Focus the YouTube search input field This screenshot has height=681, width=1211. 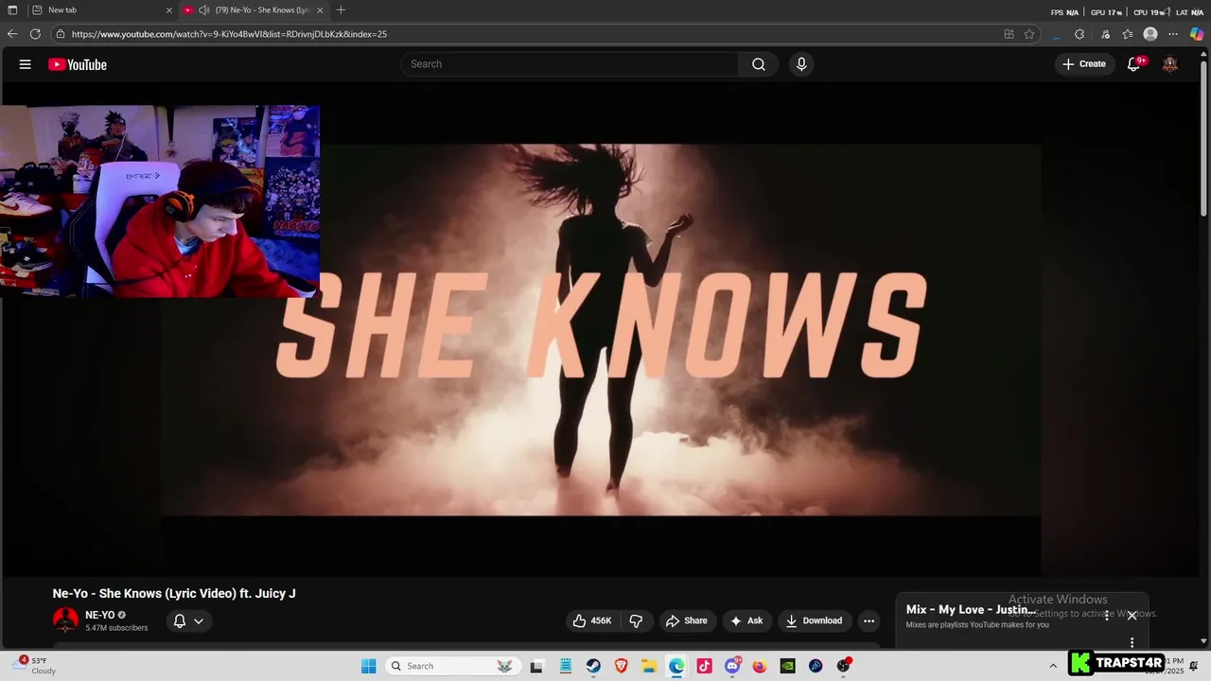(x=570, y=64)
